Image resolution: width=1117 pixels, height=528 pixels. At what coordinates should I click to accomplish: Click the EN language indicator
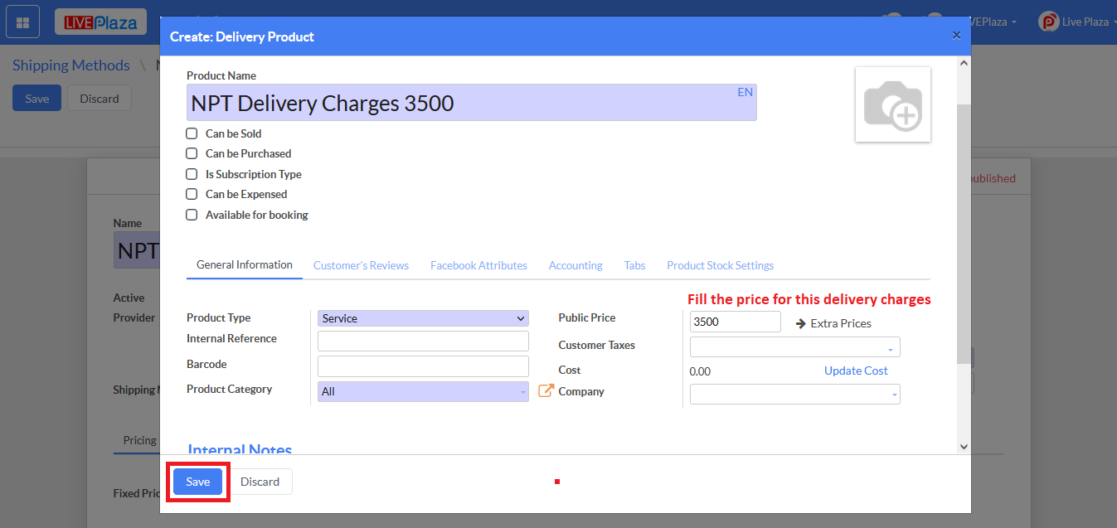[x=745, y=92]
